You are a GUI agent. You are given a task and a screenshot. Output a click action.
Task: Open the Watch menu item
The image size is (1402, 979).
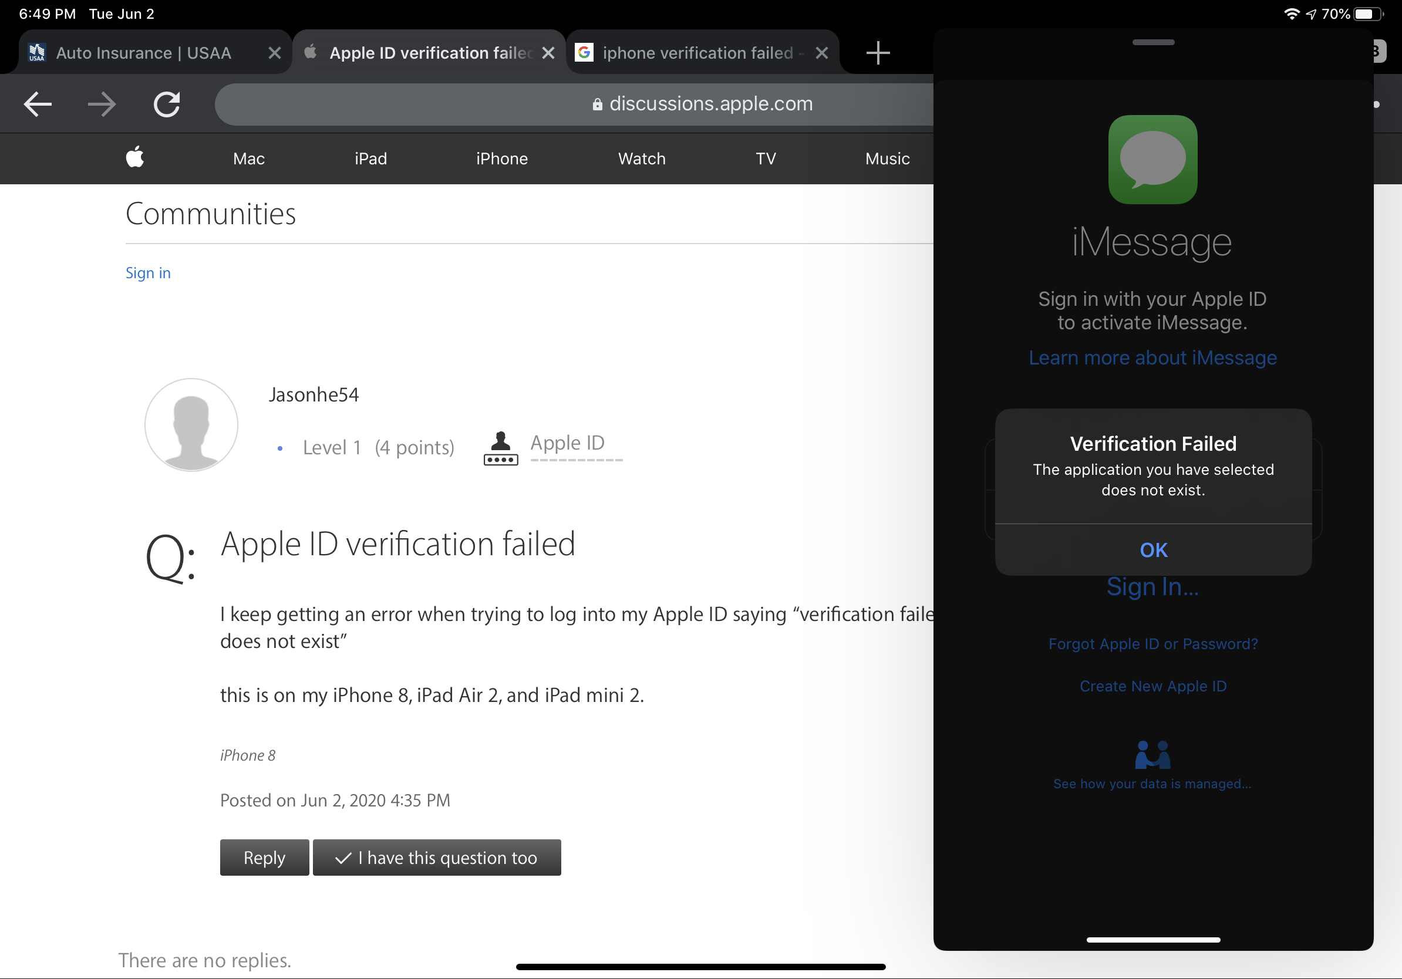tap(641, 158)
